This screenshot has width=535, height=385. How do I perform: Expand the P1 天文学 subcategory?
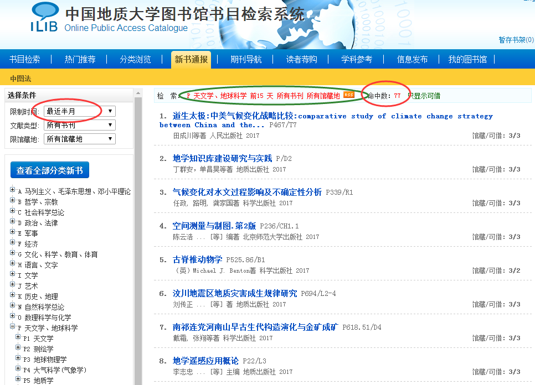18,338
